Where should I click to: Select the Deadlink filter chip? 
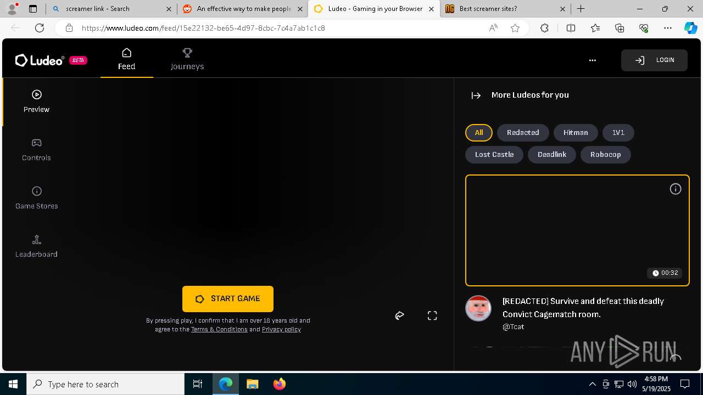click(552, 155)
